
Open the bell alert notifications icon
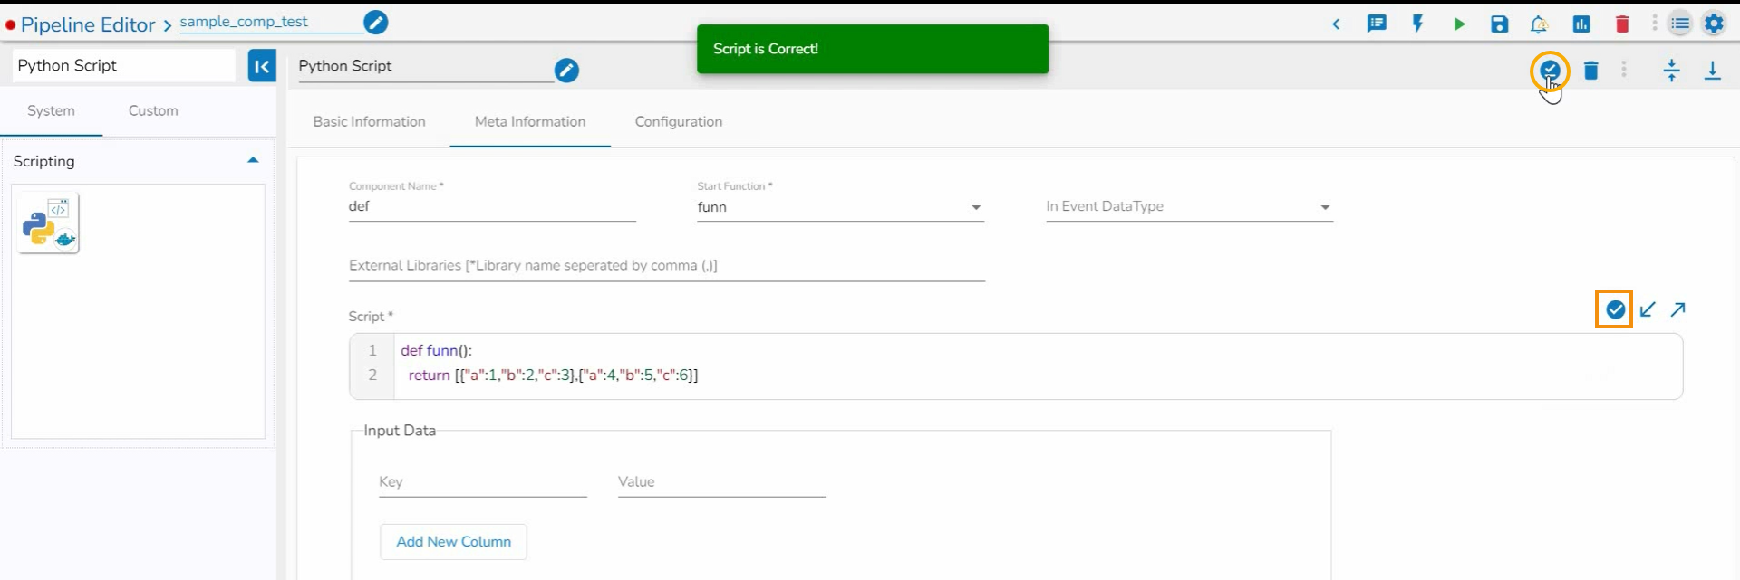pyautogui.click(x=1539, y=24)
